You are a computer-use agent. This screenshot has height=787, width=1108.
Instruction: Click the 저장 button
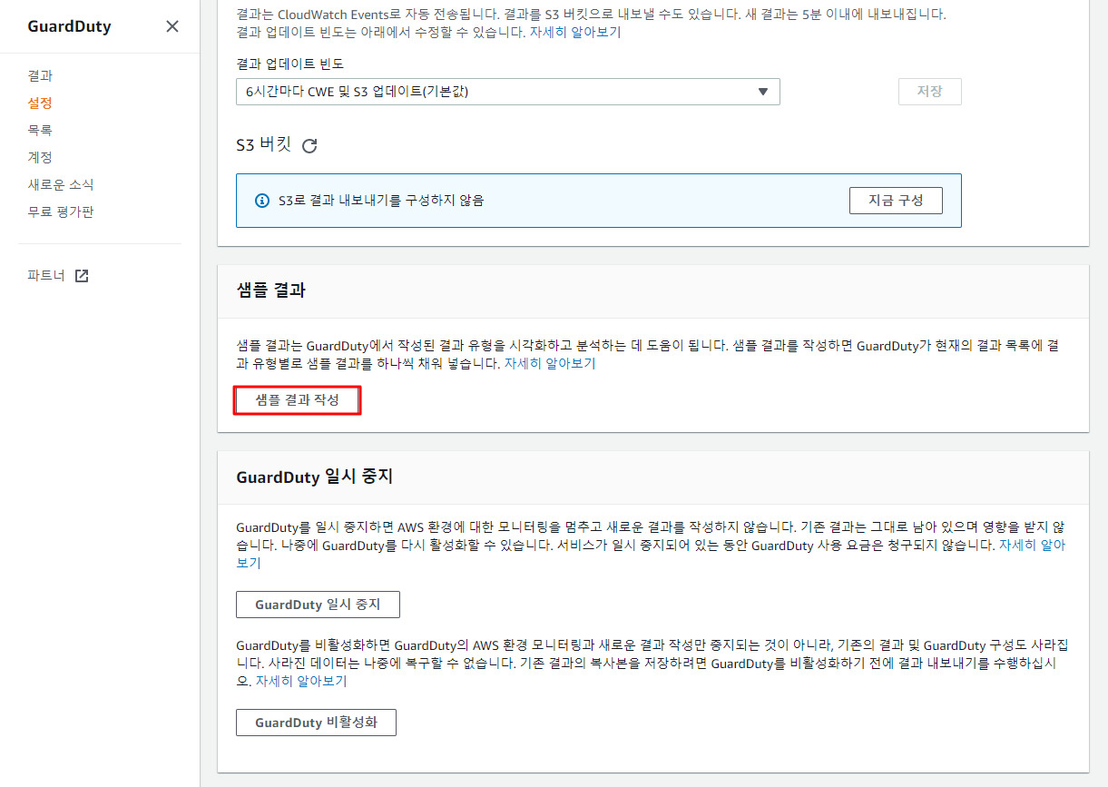point(929,92)
